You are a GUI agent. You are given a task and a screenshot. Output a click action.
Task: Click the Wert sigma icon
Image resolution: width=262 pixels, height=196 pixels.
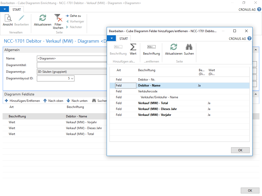133,47
